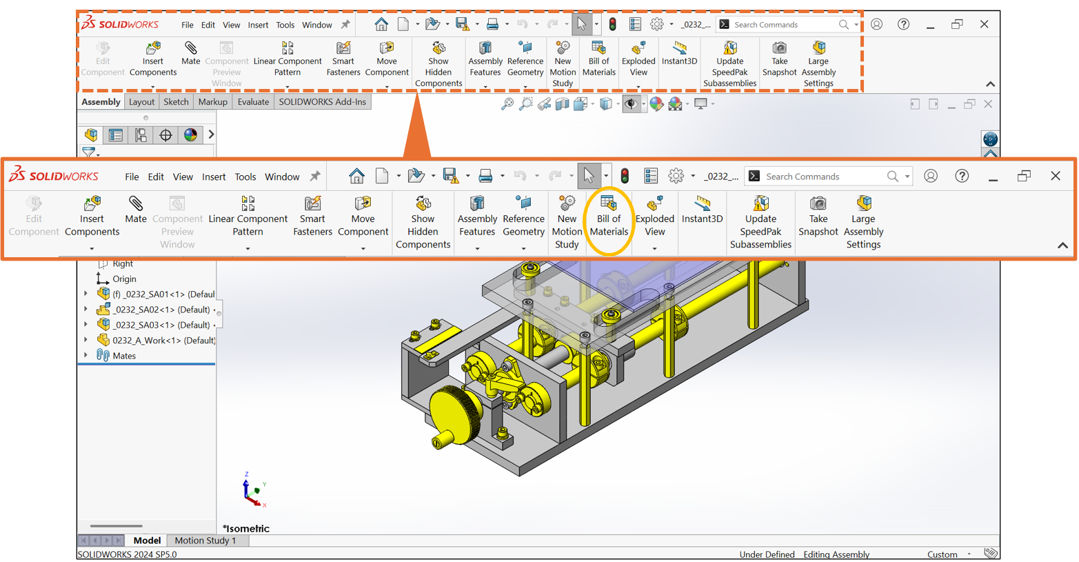Image resolution: width=1079 pixels, height=562 pixels.
Task: Select the 0232_A_Work<1> component
Action: (x=163, y=341)
